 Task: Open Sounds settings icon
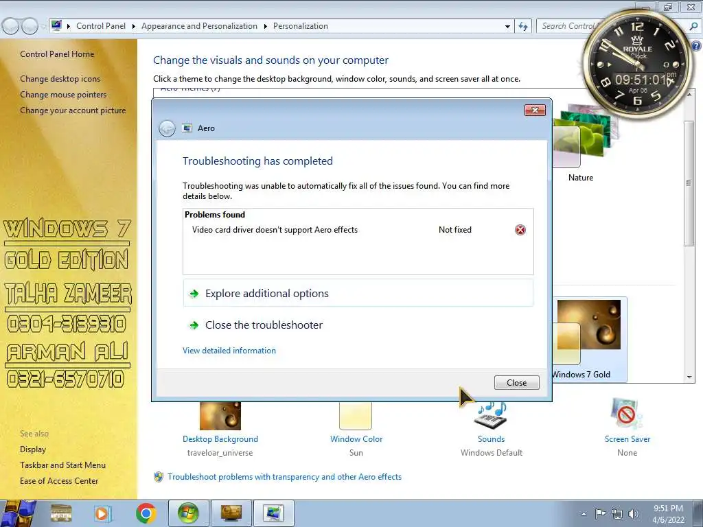(492, 416)
